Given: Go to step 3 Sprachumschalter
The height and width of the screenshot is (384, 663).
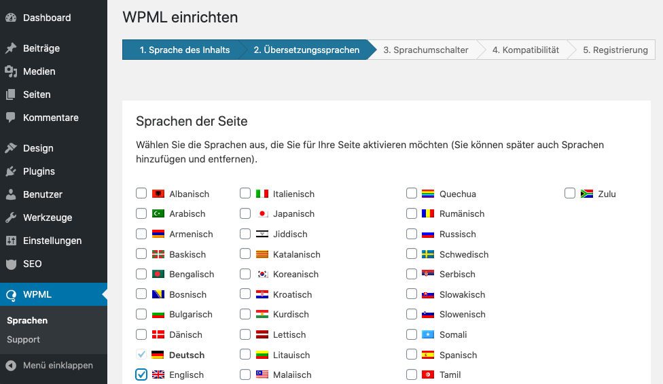Looking at the screenshot, I should tap(425, 50).
